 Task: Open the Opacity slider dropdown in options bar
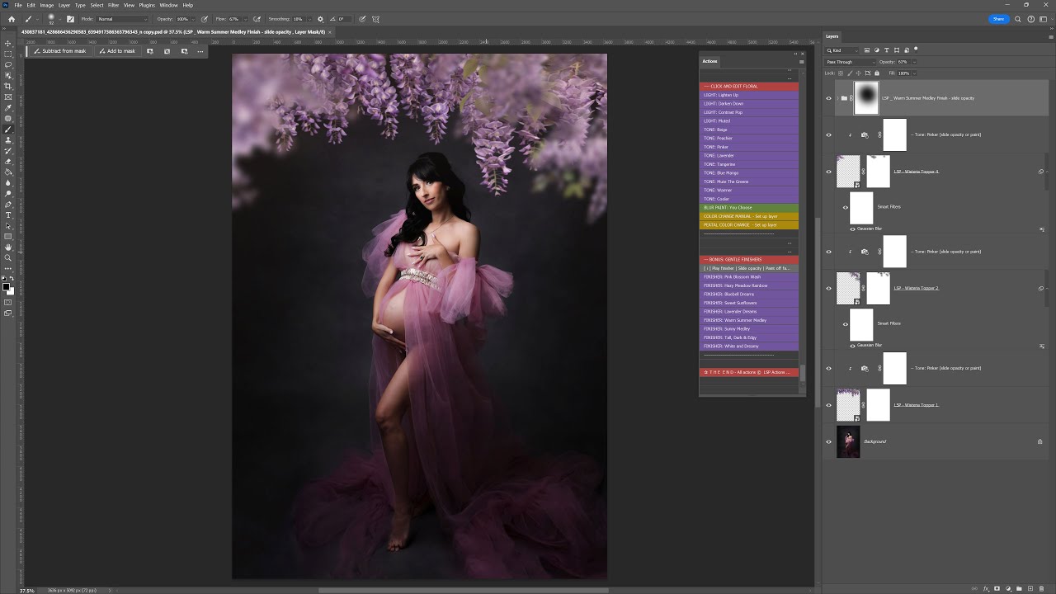point(193,19)
